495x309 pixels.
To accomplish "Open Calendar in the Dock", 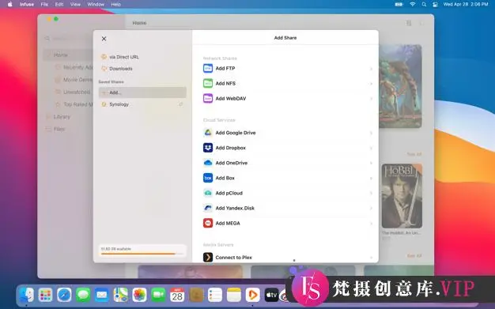I will (177, 295).
